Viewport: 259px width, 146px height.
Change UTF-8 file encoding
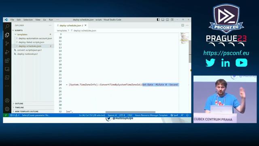tap(122, 115)
